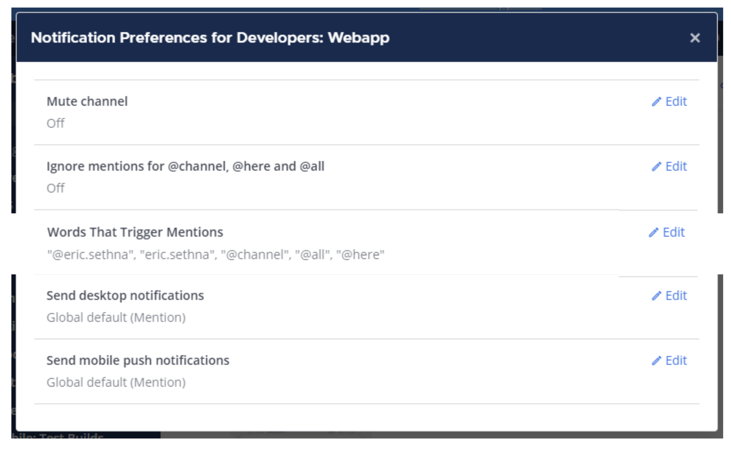
Task: Click the Send mobile push notifications label
Action: coord(138,360)
